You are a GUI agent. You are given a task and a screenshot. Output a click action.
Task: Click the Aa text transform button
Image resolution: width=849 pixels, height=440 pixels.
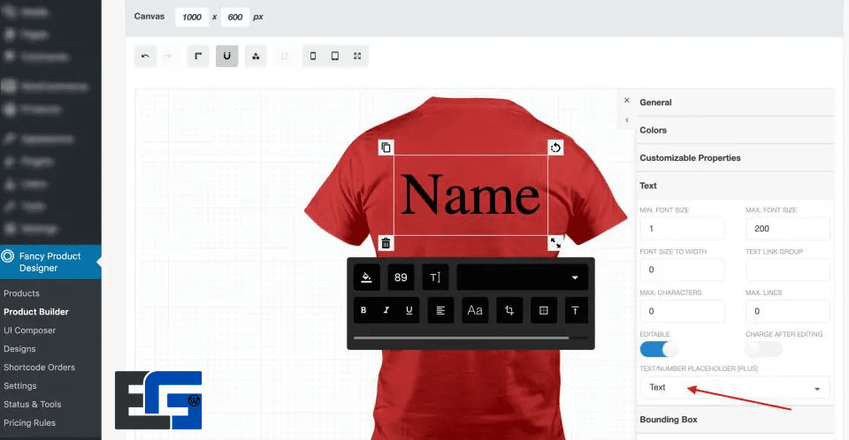pyautogui.click(x=475, y=310)
